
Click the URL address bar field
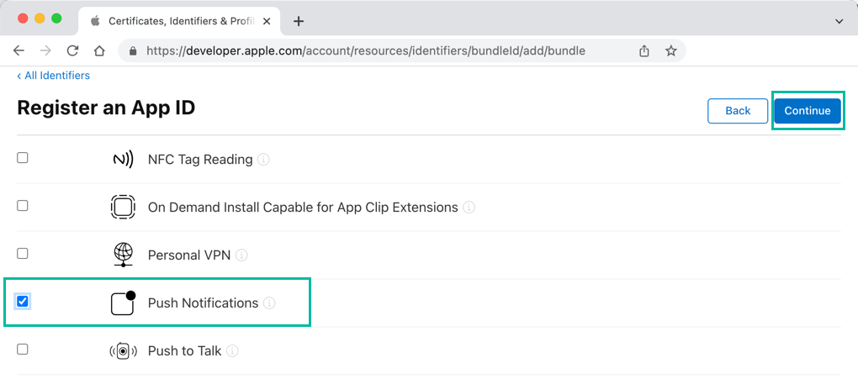pyautogui.click(x=379, y=50)
